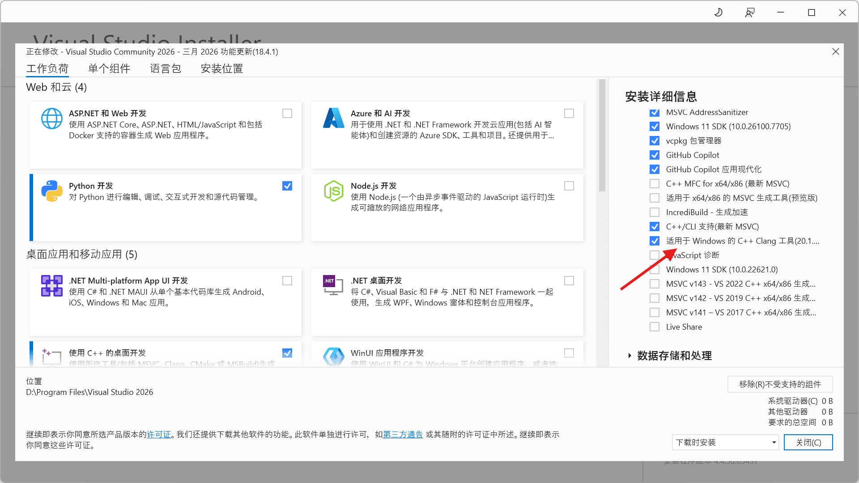Switch to the 语言包 tab
Viewport: 859px width, 483px height.
[166, 68]
